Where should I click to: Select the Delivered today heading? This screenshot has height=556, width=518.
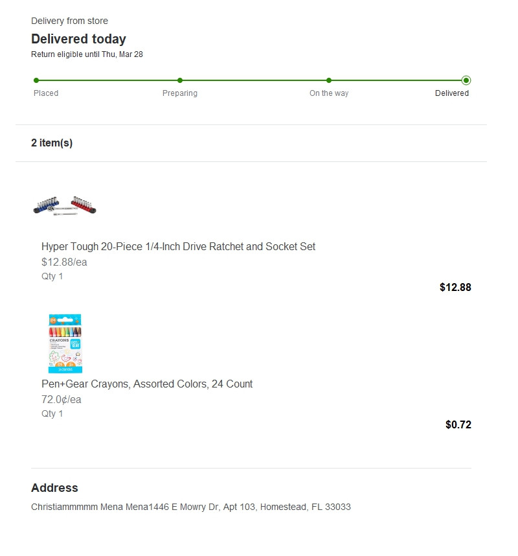coord(78,39)
